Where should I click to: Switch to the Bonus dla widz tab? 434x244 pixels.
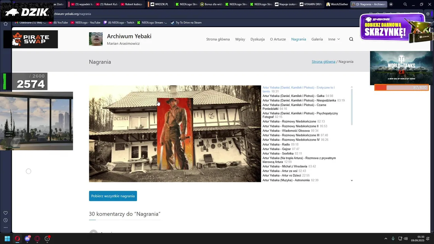pyautogui.click(x=211, y=4)
